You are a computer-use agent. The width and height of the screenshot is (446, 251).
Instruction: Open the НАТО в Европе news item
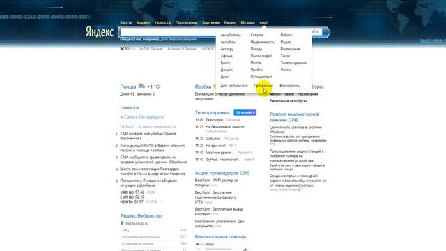152,148
